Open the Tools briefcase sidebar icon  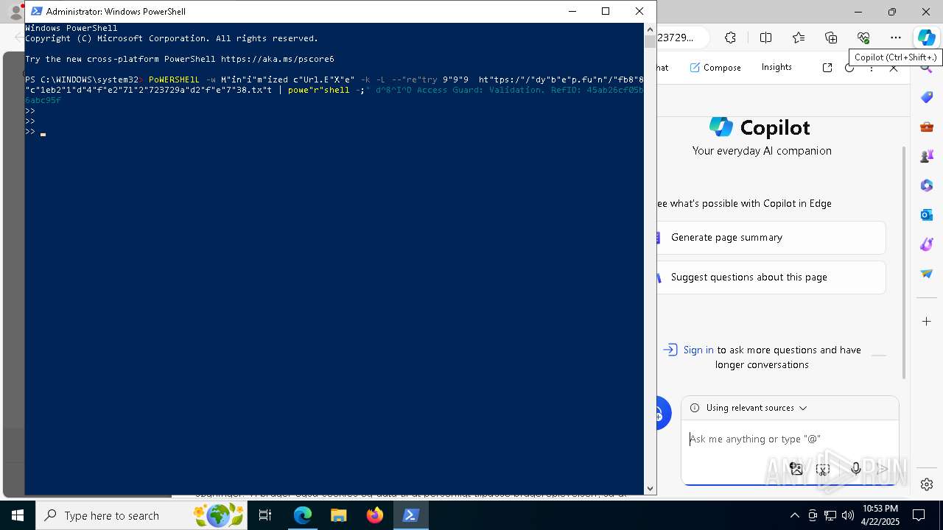927,127
